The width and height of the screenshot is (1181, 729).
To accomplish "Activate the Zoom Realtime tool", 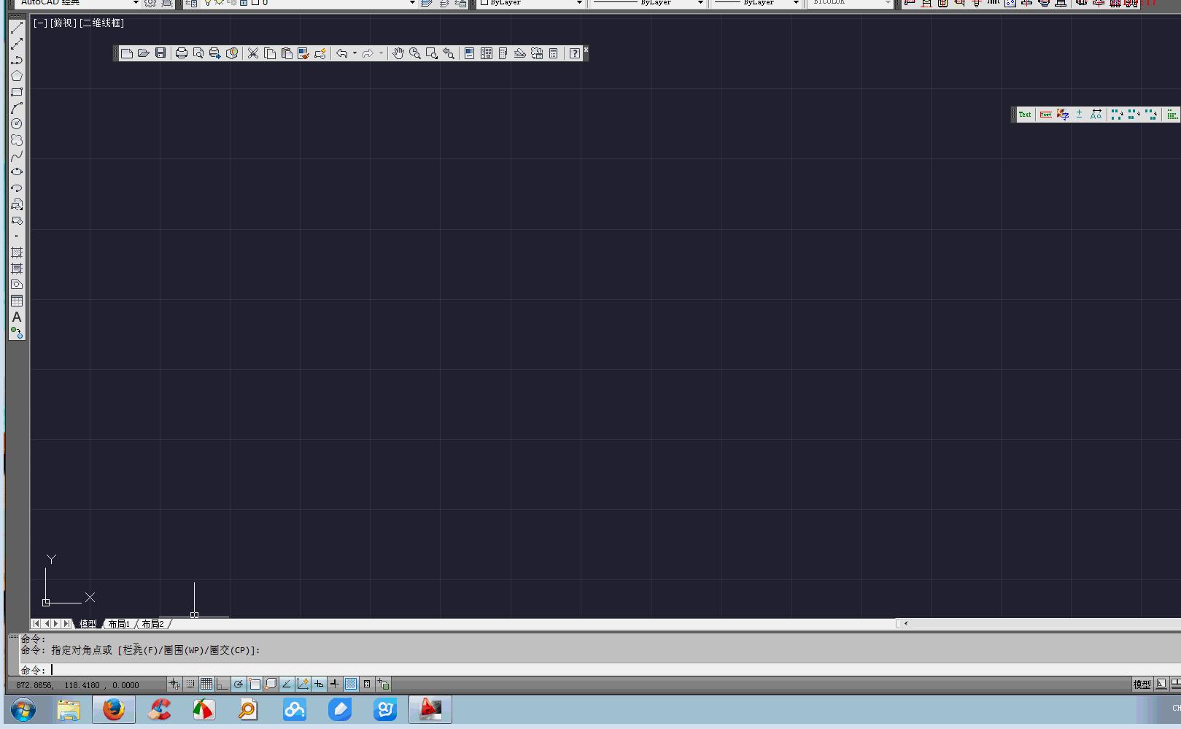I will point(415,53).
